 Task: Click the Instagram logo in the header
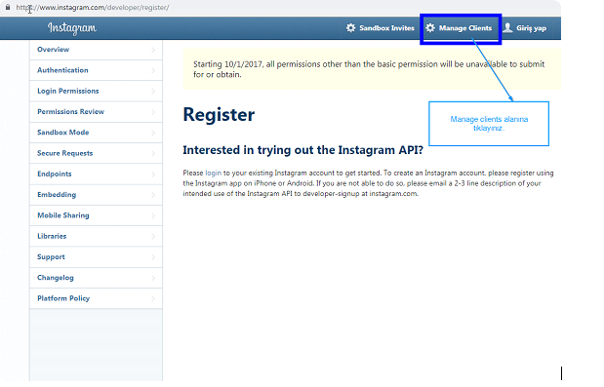[x=72, y=28]
